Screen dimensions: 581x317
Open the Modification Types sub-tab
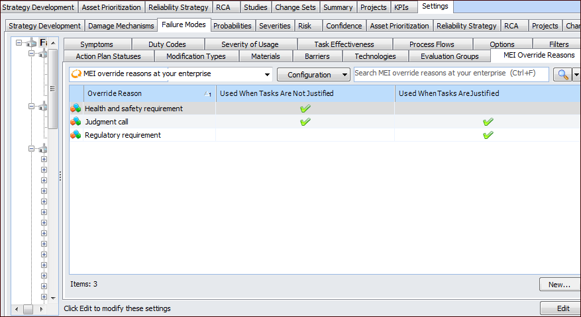click(x=196, y=56)
